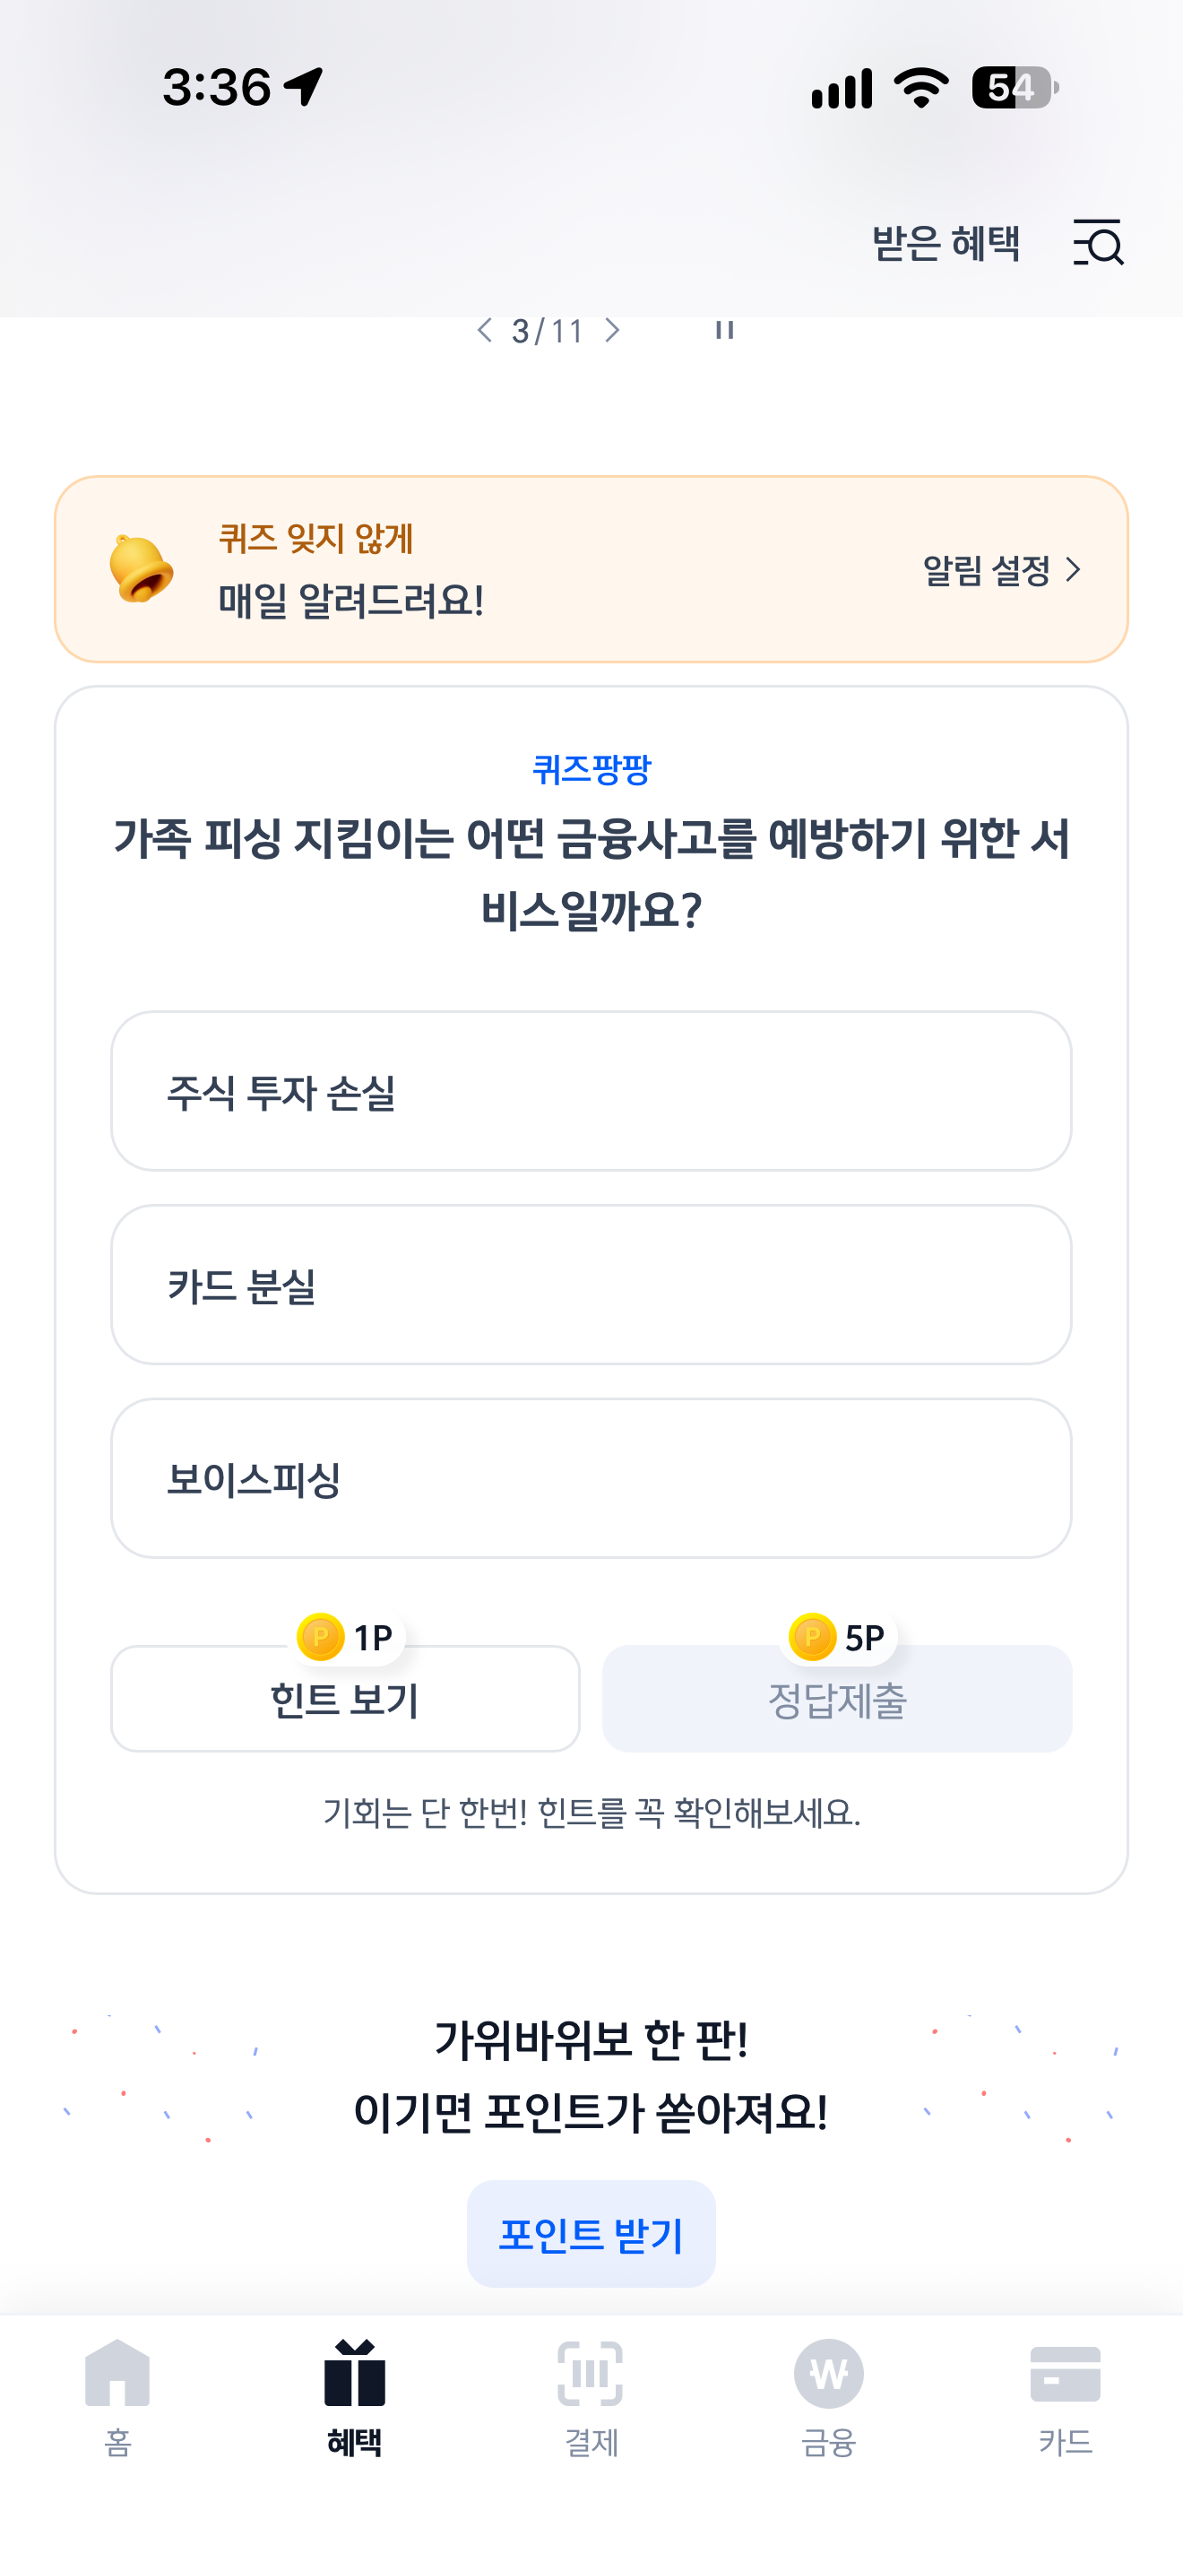This screenshot has width=1183, height=2571.
Task: Click the 힌트 보기 button
Action: click(x=345, y=1699)
